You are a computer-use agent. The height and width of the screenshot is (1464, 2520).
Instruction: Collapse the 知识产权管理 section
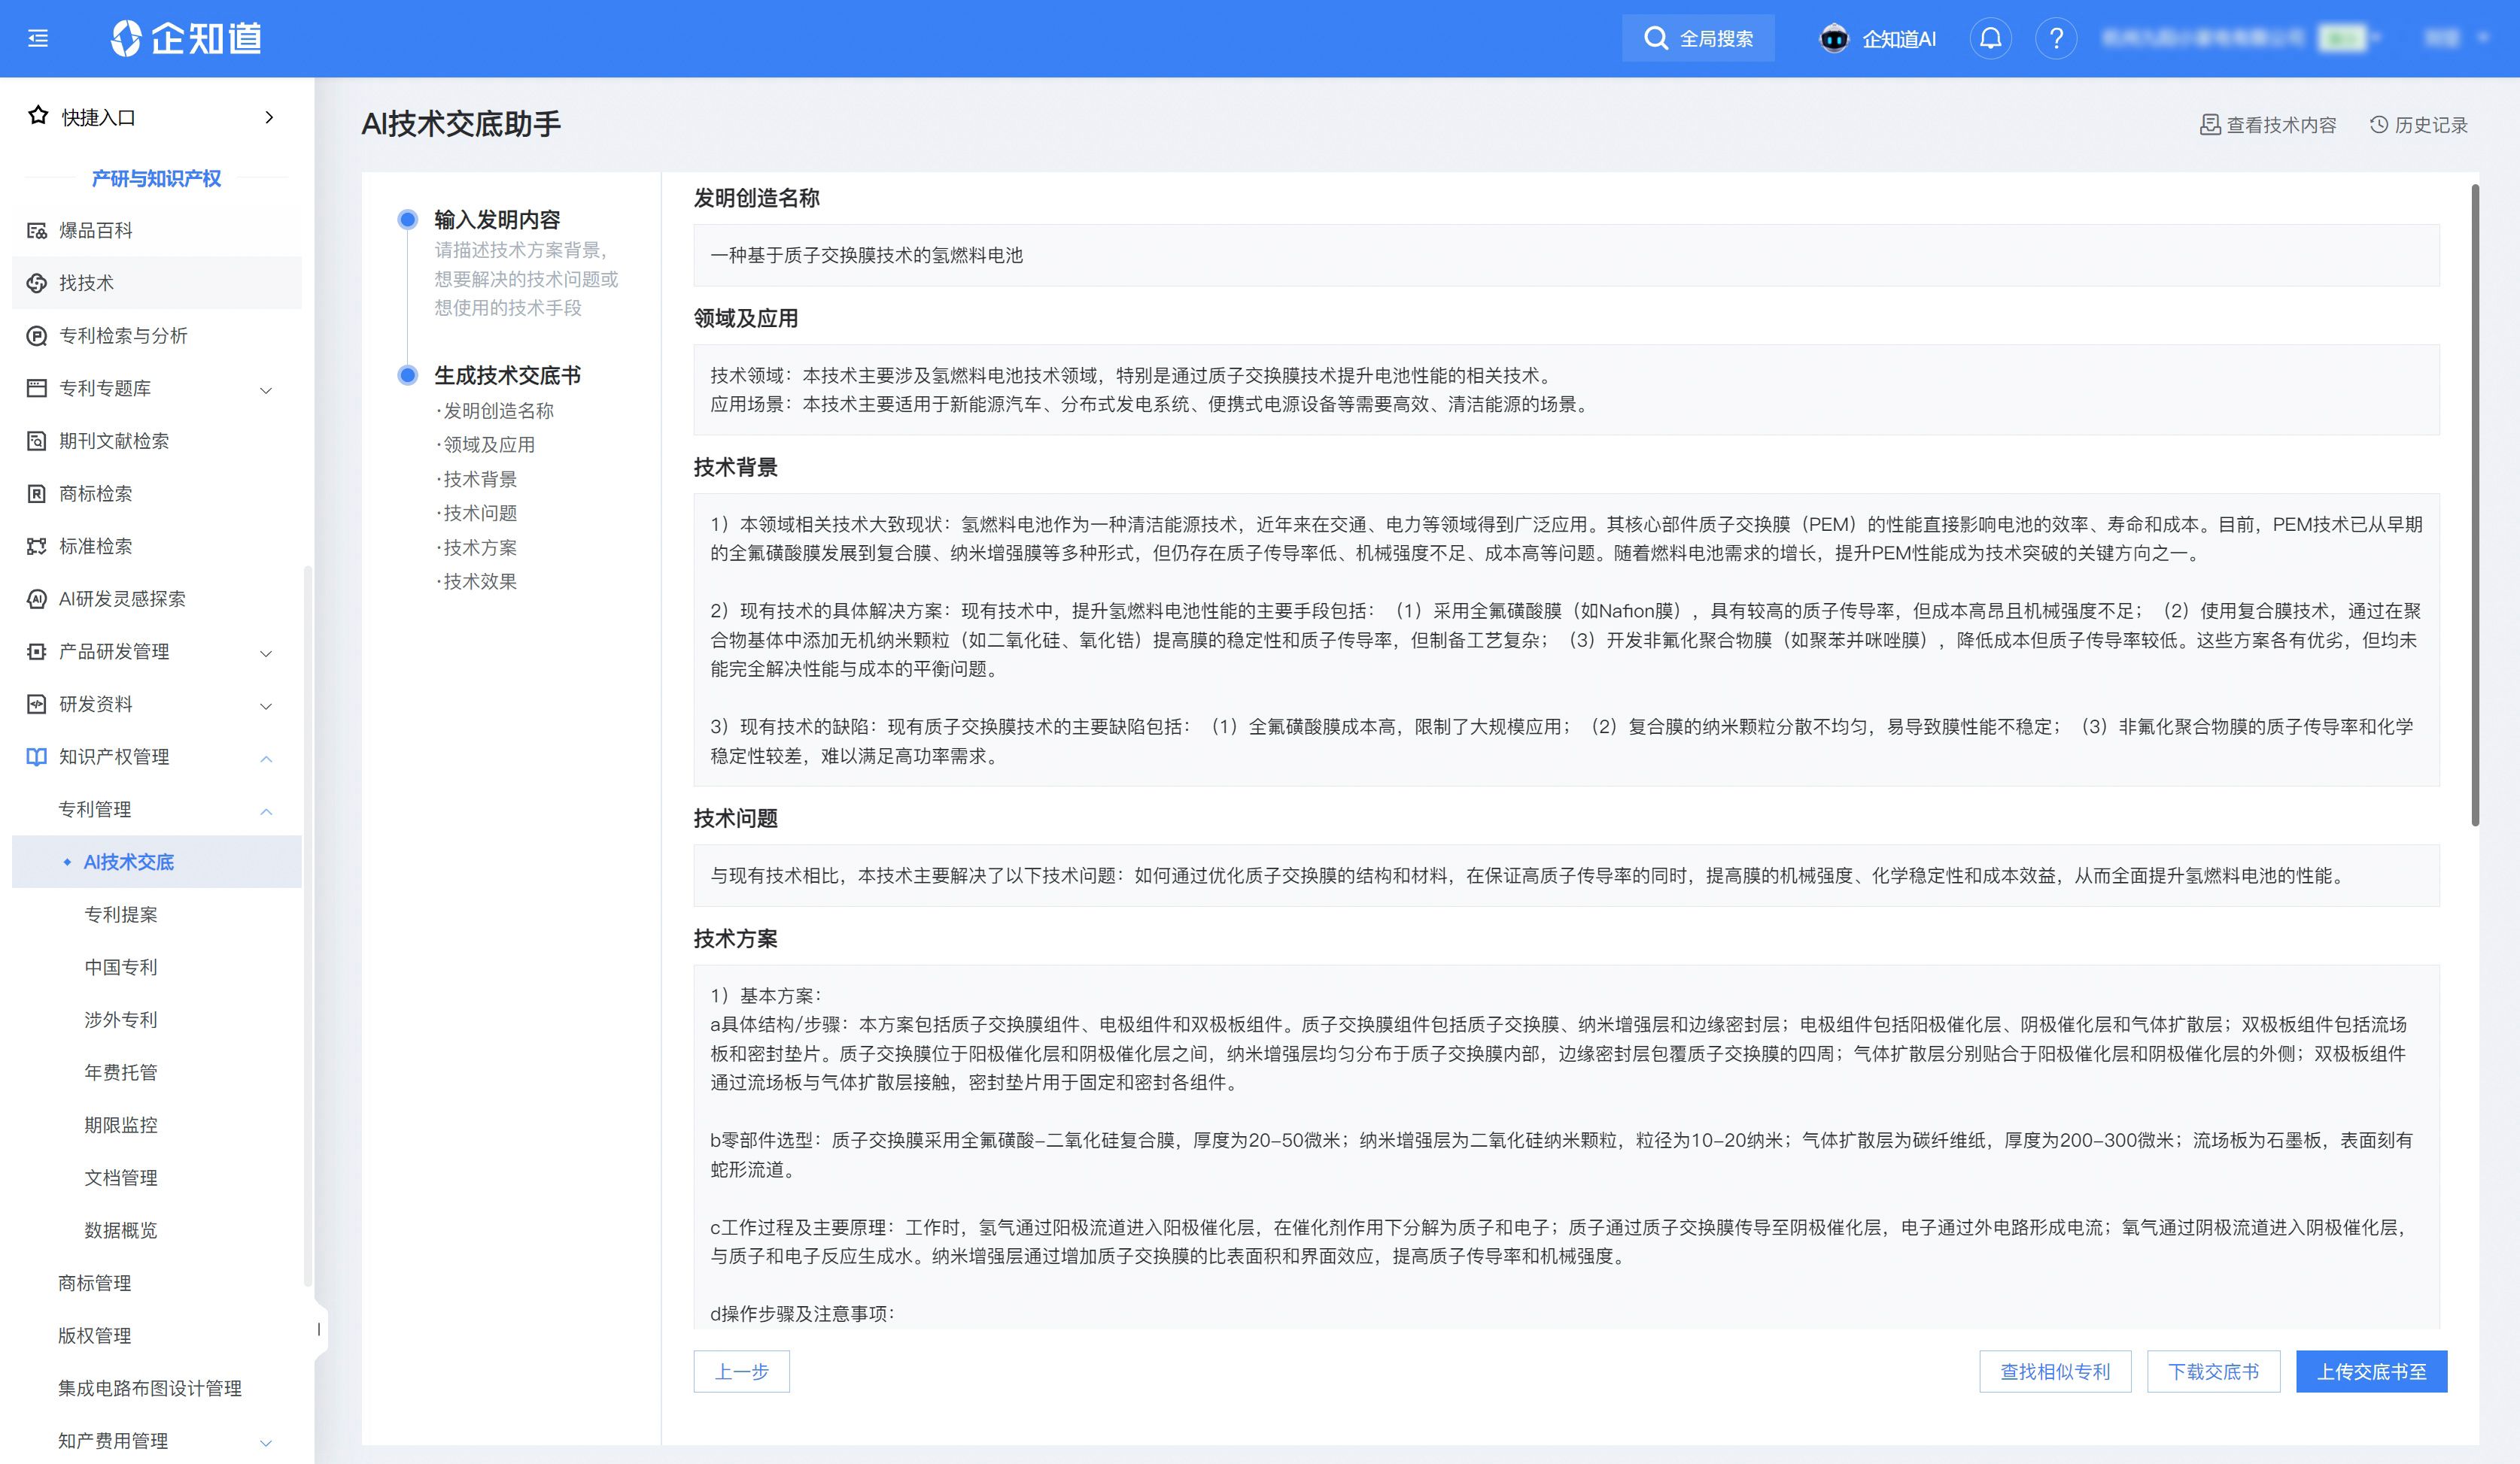tap(266, 759)
